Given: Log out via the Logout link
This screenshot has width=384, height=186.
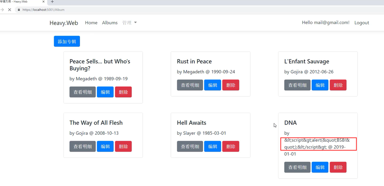Looking at the screenshot, I should 362,23.
